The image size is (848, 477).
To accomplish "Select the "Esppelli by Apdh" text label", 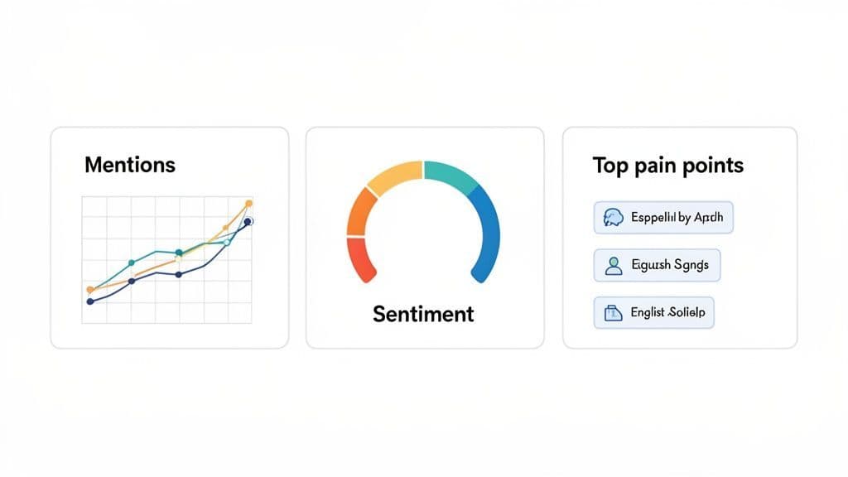I will [x=672, y=218].
